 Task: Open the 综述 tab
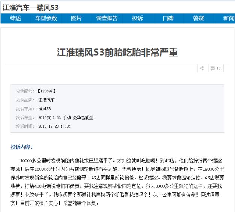coord(16,18)
